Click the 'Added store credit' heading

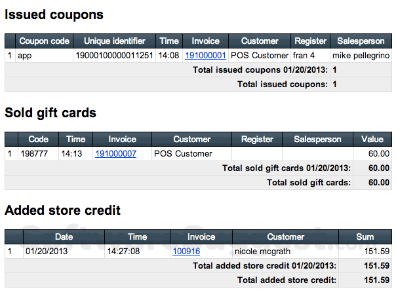pyautogui.click(x=62, y=211)
